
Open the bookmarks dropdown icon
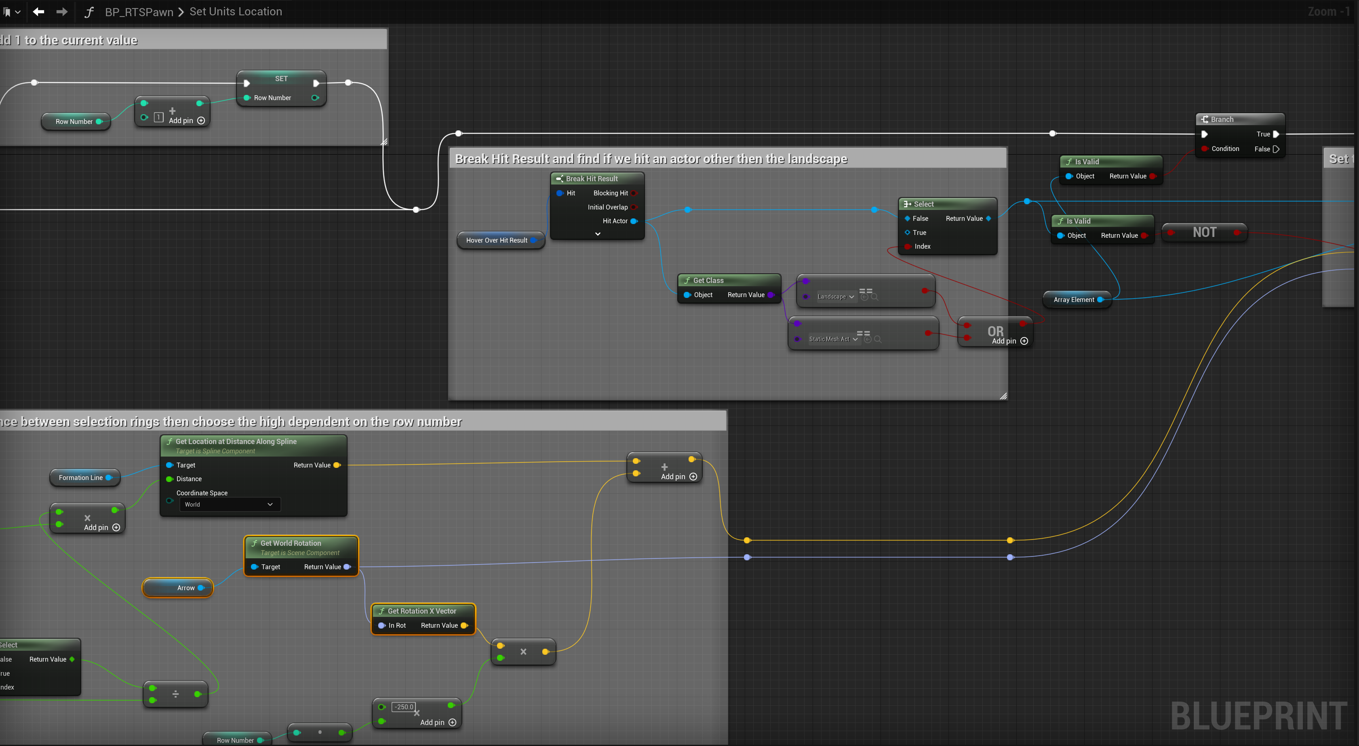point(12,12)
